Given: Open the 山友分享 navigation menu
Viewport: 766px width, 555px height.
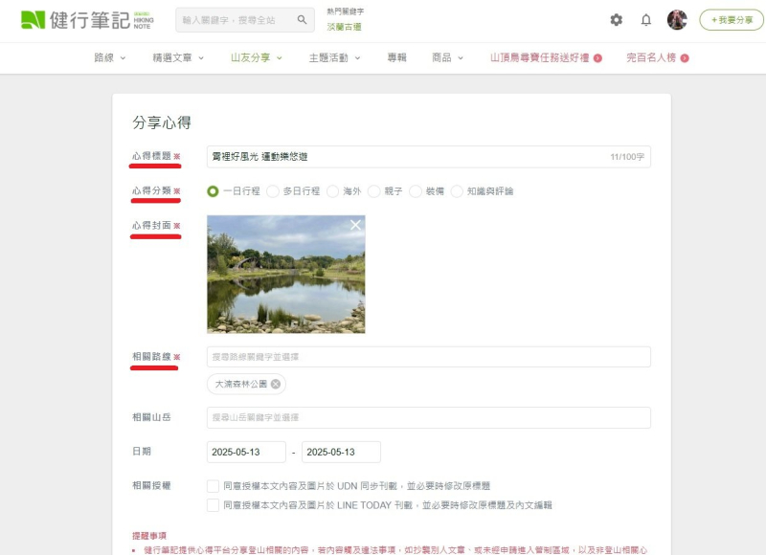Looking at the screenshot, I should coord(257,58).
